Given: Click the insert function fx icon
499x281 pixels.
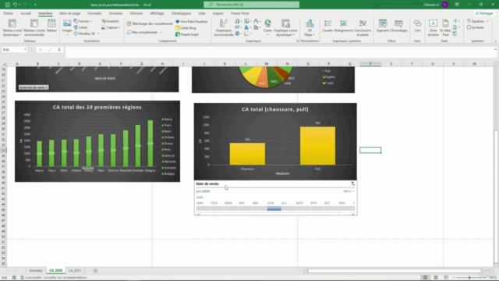Looking at the screenshot, I should [59, 50].
